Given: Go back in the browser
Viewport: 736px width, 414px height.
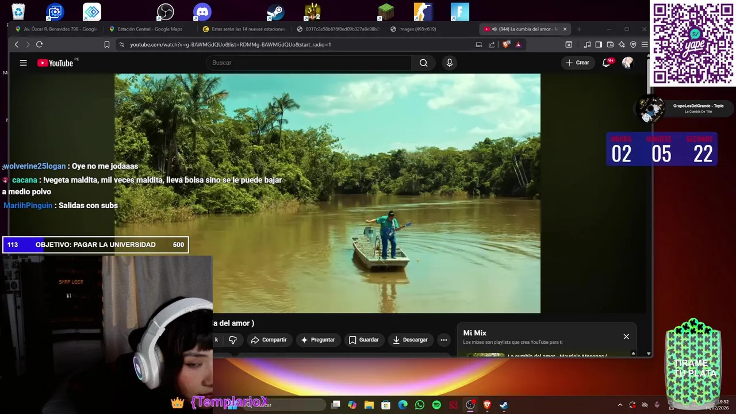Looking at the screenshot, I should tap(16, 44).
